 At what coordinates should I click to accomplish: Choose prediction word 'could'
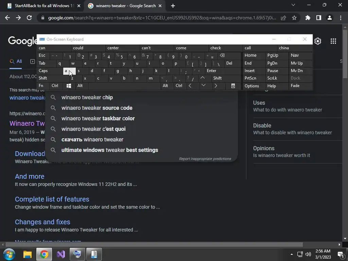88,48
